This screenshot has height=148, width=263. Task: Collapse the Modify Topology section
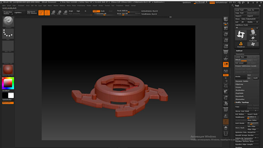242,102
